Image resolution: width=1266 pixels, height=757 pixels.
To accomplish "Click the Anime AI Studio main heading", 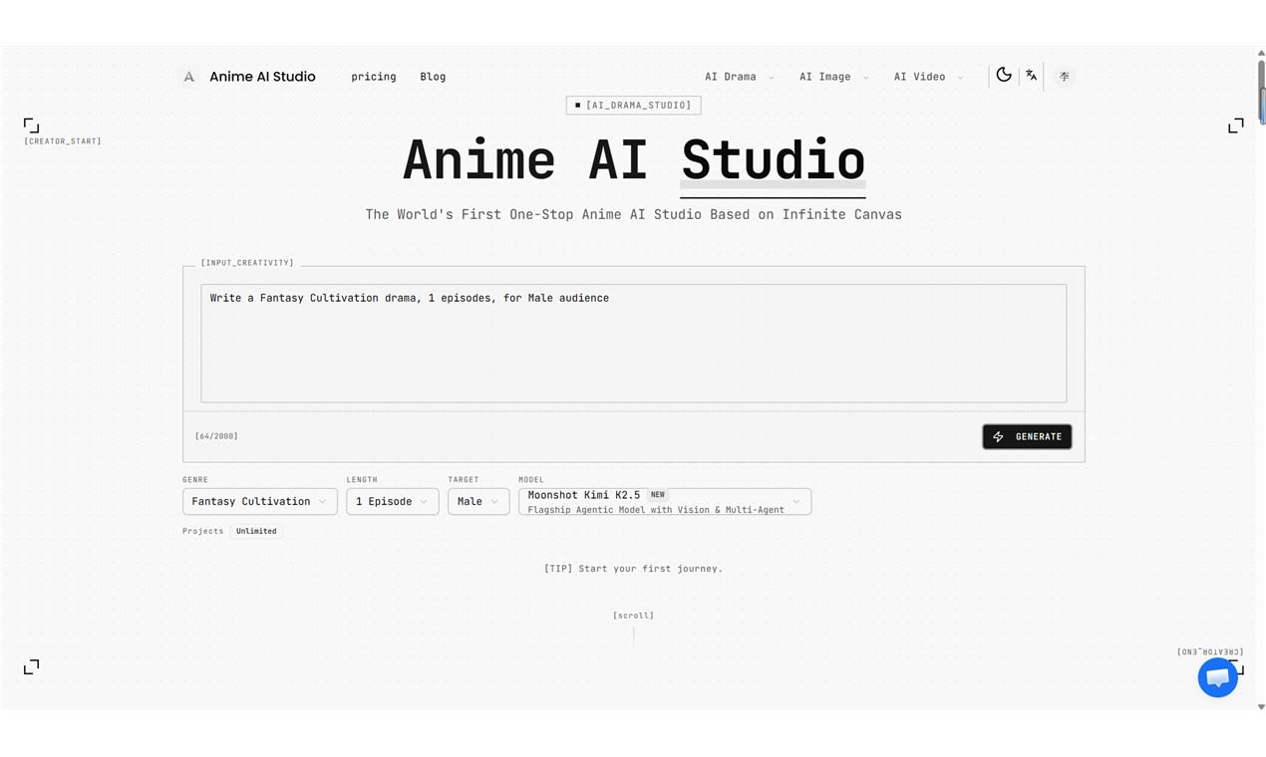I will (633, 159).
